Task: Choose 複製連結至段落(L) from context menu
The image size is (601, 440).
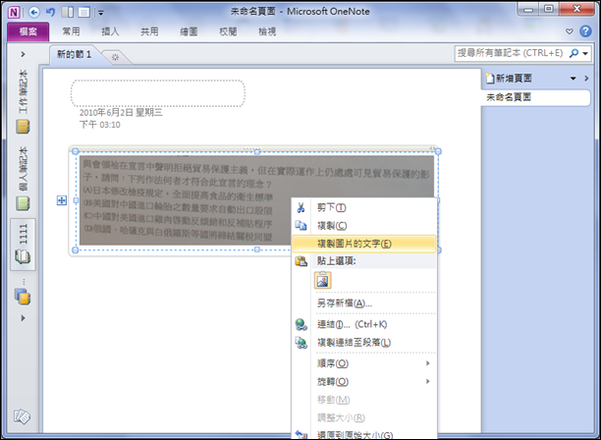Action: pos(364,342)
